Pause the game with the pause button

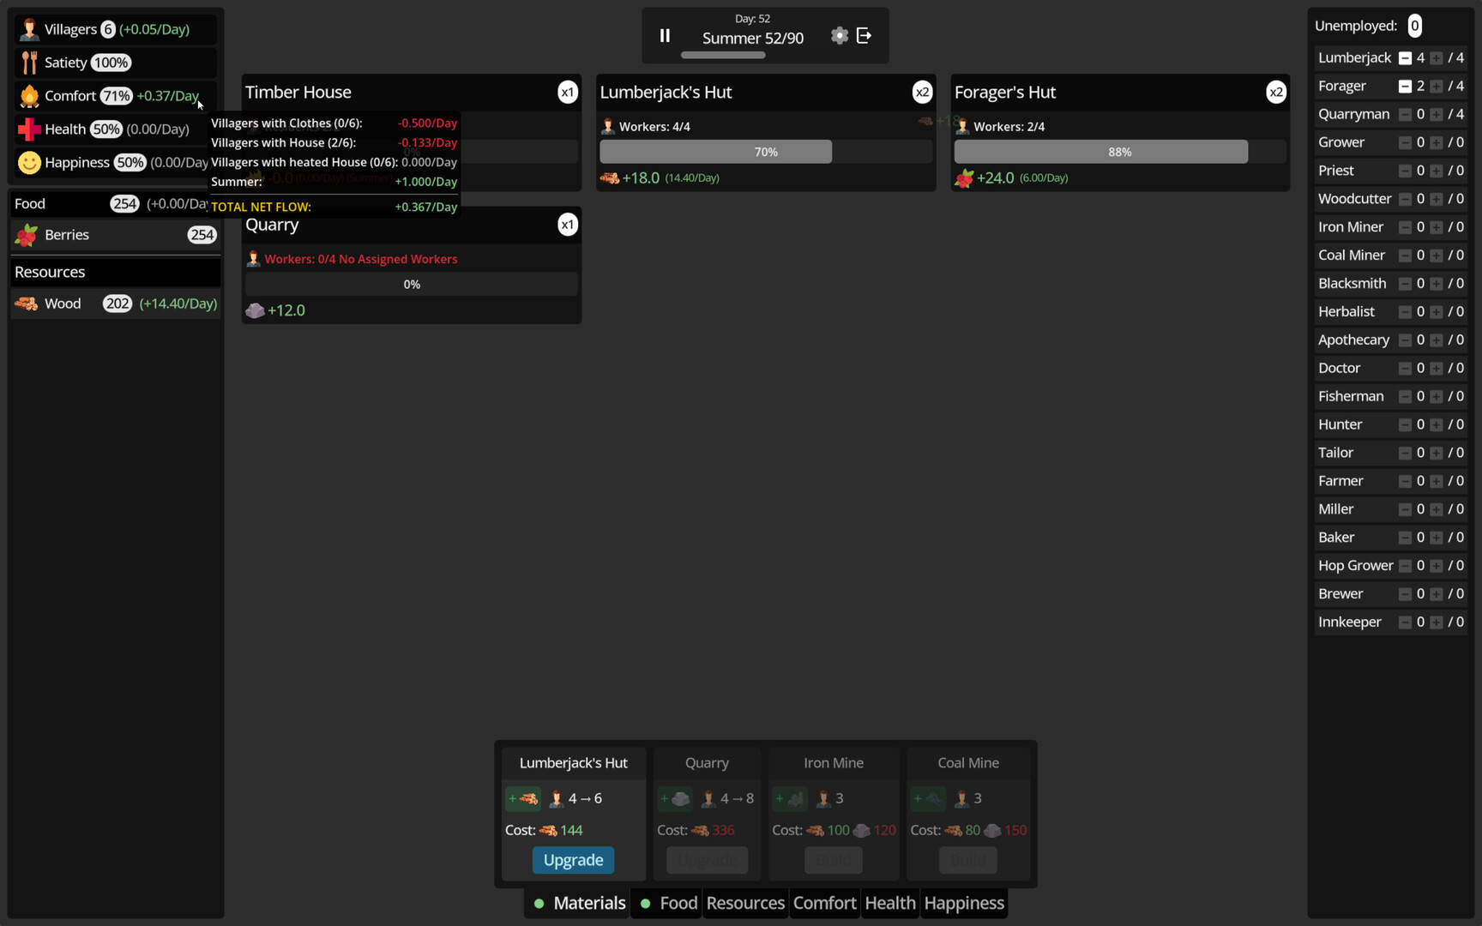(665, 36)
